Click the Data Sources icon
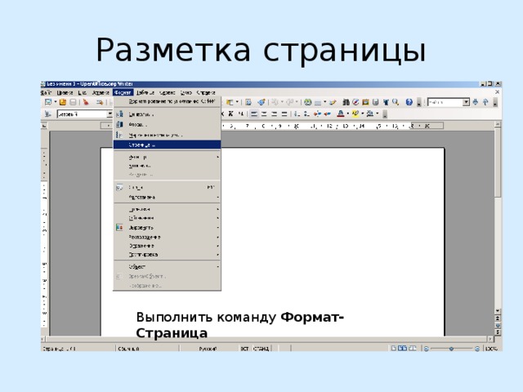 tap(376, 102)
